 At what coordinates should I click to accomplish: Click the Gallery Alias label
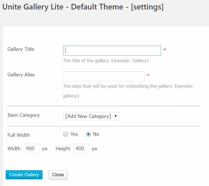click(x=21, y=75)
